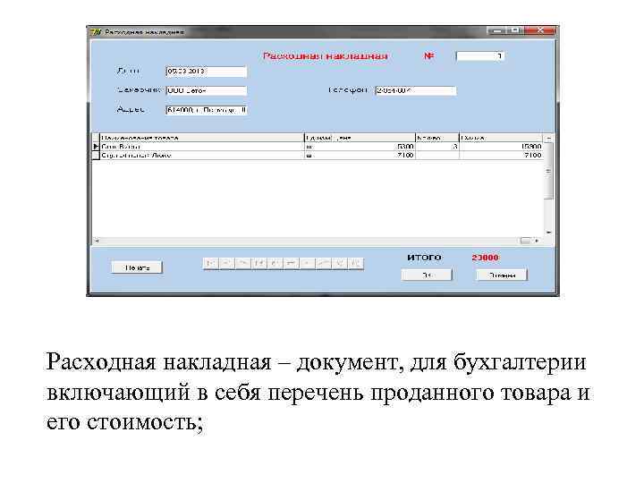
Task: Cancel edits with navigator X button
Action: (x=340, y=263)
